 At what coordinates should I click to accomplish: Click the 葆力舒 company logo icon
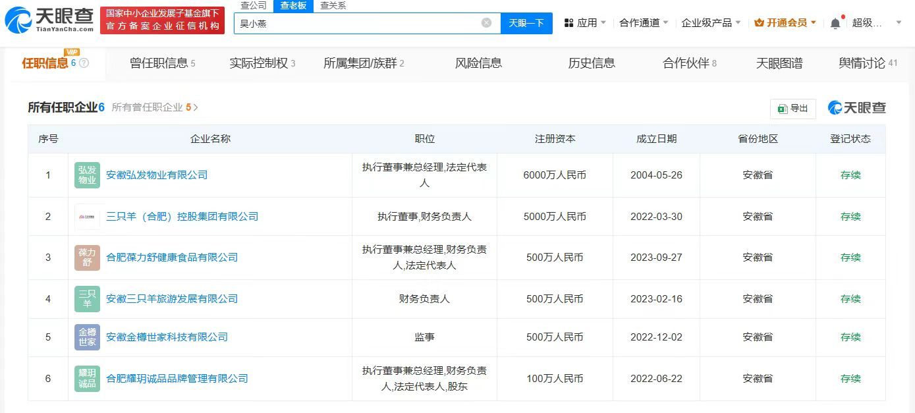click(x=86, y=258)
